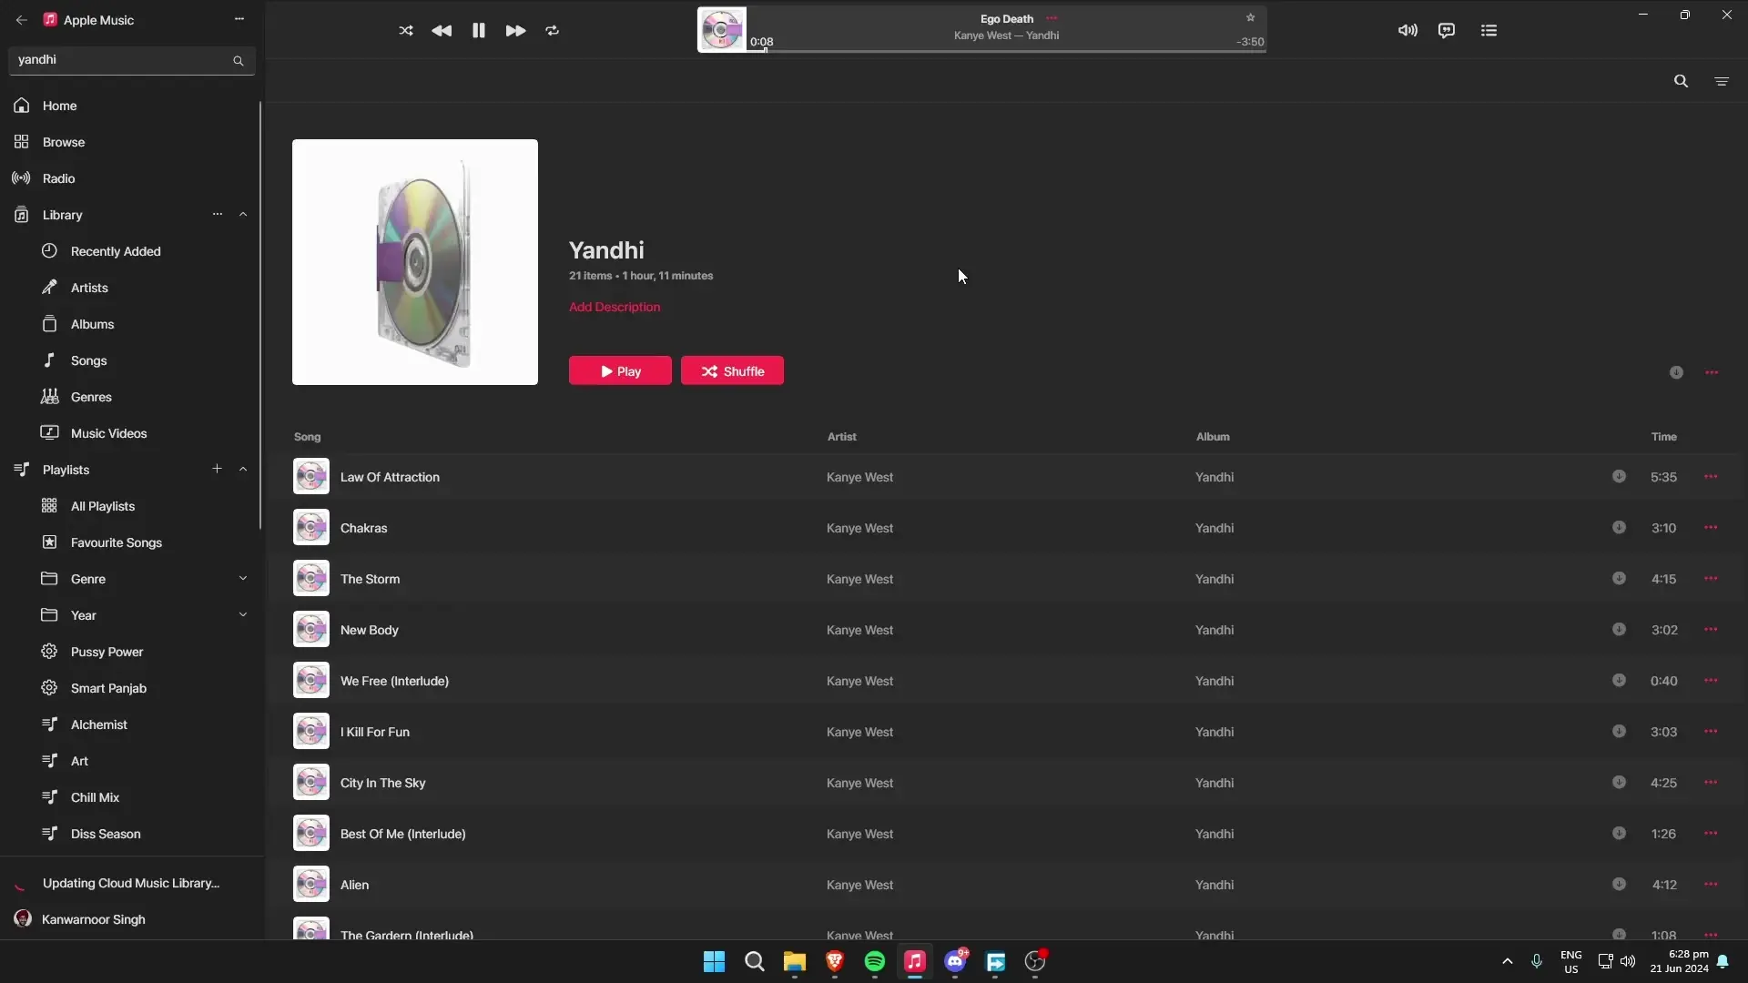
Task: Open the Artists library view
Action: (x=130, y=288)
